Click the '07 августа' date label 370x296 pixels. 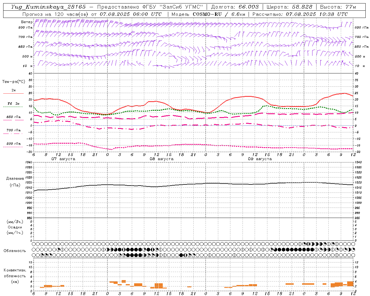pos(63,159)
